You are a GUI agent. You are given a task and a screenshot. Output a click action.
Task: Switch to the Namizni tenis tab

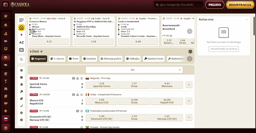tap(154, 59)
